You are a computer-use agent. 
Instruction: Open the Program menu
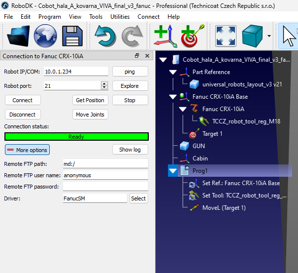50,16
